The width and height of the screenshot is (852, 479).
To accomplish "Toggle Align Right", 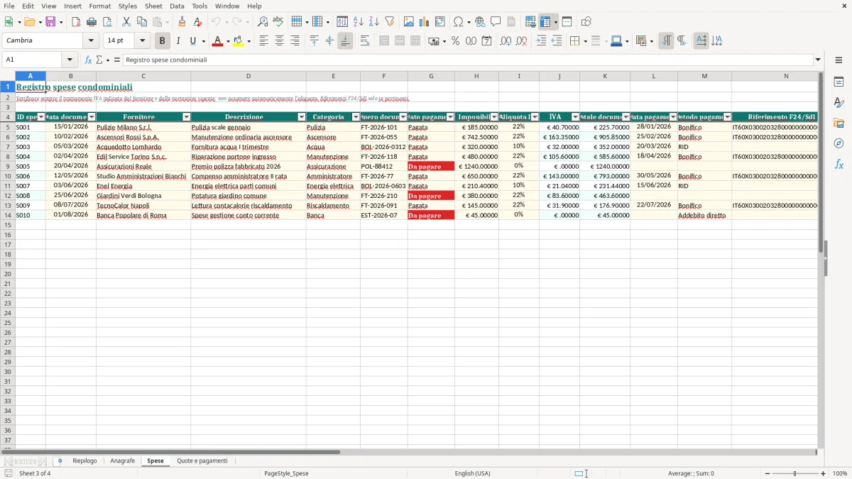I will click(x=295, y=41).
